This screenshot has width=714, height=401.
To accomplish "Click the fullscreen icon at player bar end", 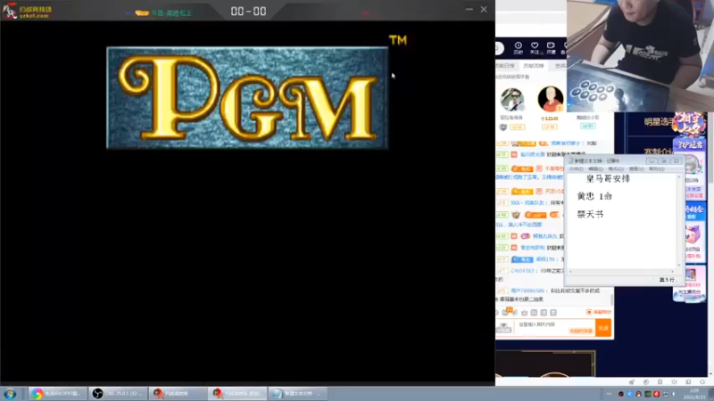I will [702, 382].
